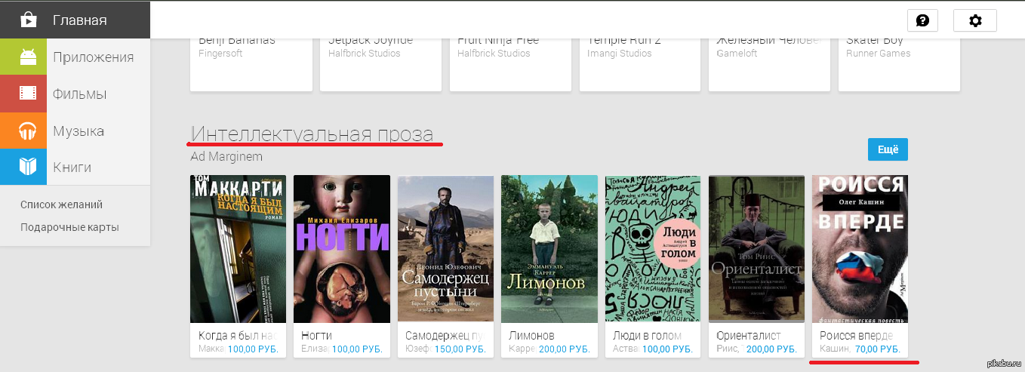This screenshot has width=1025, height=372.
Task: Open the Jetpack Joyride app card
Action: [x=381, y=64]
